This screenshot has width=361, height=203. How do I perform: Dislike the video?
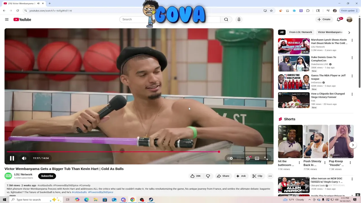tap(208, 176)
